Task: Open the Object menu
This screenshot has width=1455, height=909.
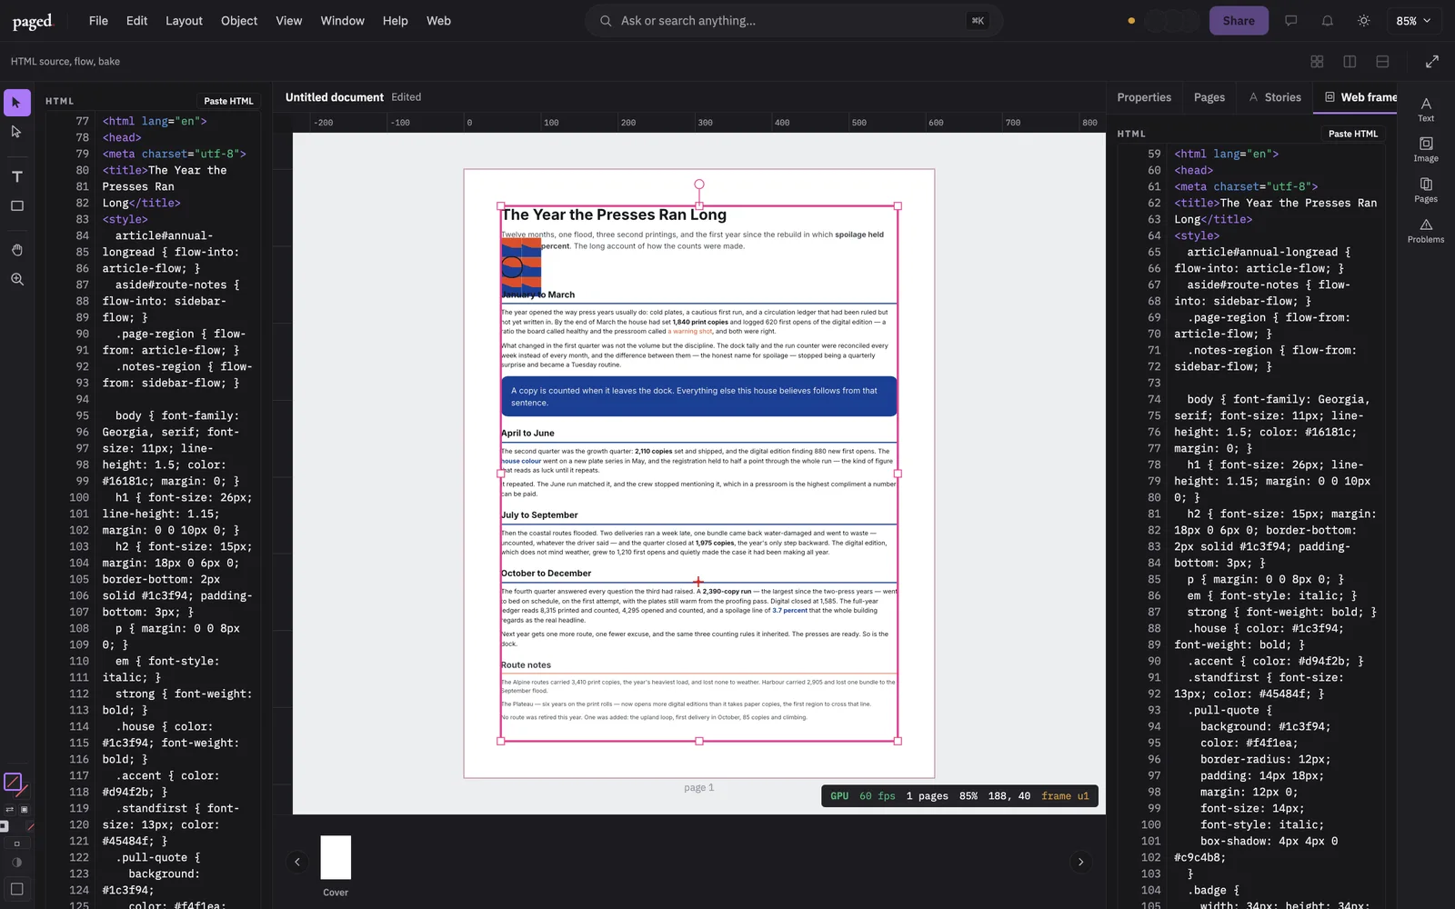Action: point(239,21)
